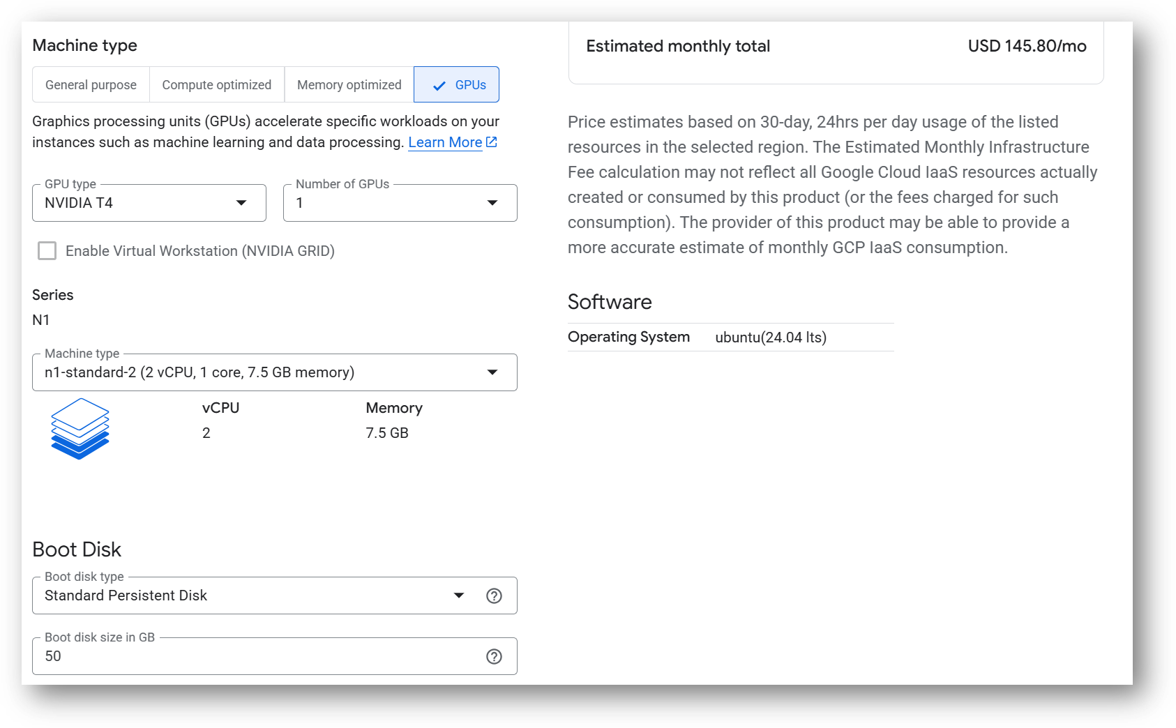This screenshot has width=1176, height=728.
Task: Click the checkmark icon on the GPUs tab
Action: pyautogui.click(x=439, y=86)
